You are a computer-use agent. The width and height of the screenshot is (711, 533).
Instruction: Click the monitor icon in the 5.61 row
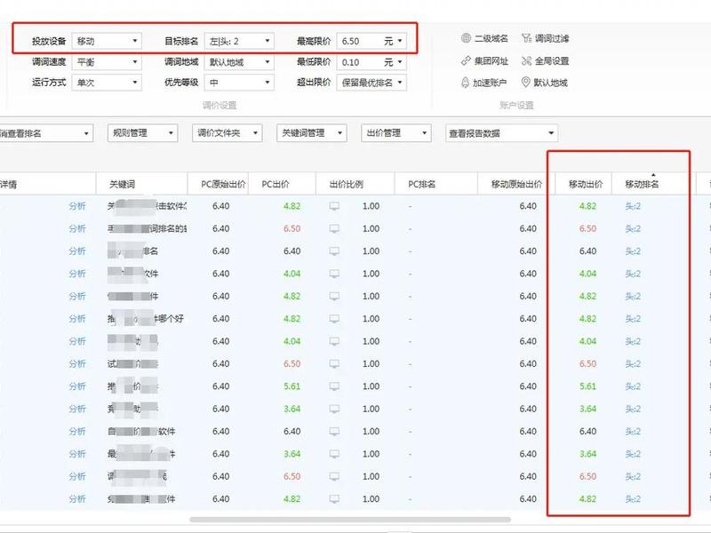point(334,386)
